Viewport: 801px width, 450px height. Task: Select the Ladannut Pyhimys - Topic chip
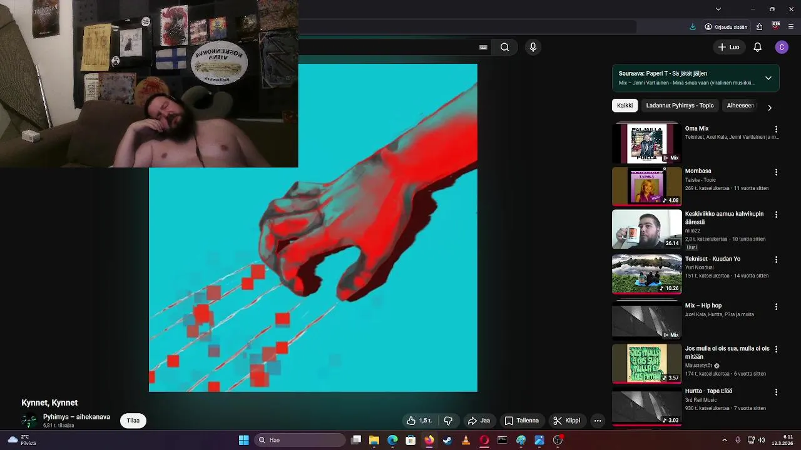680,106
